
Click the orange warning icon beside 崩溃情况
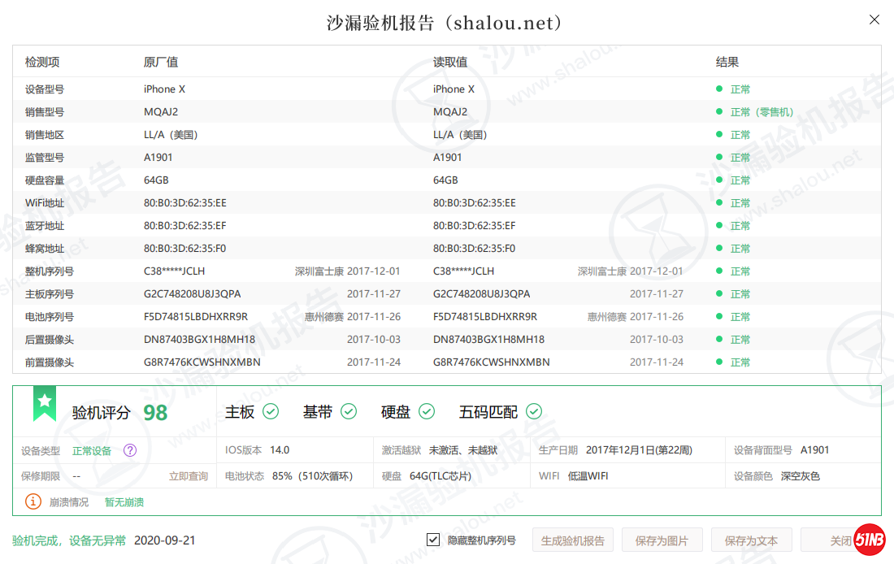pos(33,501)
